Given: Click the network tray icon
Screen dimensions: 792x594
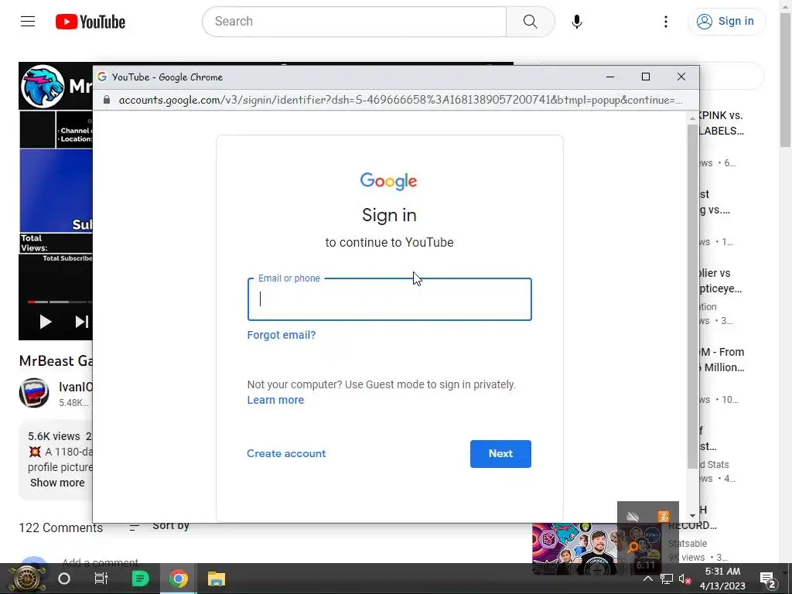Looking at the screenshot, I should (x=667, y=579).
